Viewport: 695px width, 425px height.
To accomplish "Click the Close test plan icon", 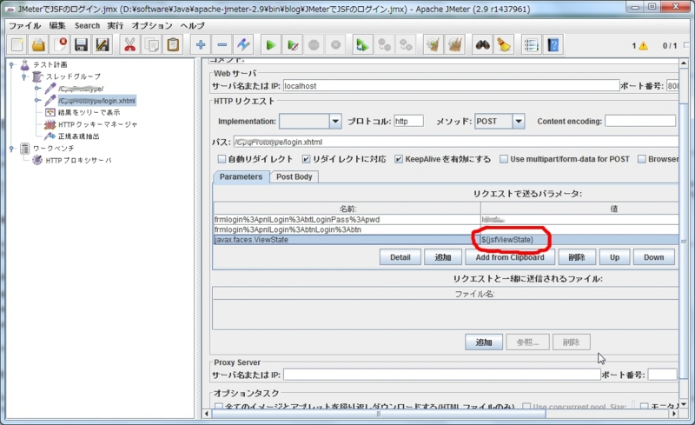I will coord(60,45).
